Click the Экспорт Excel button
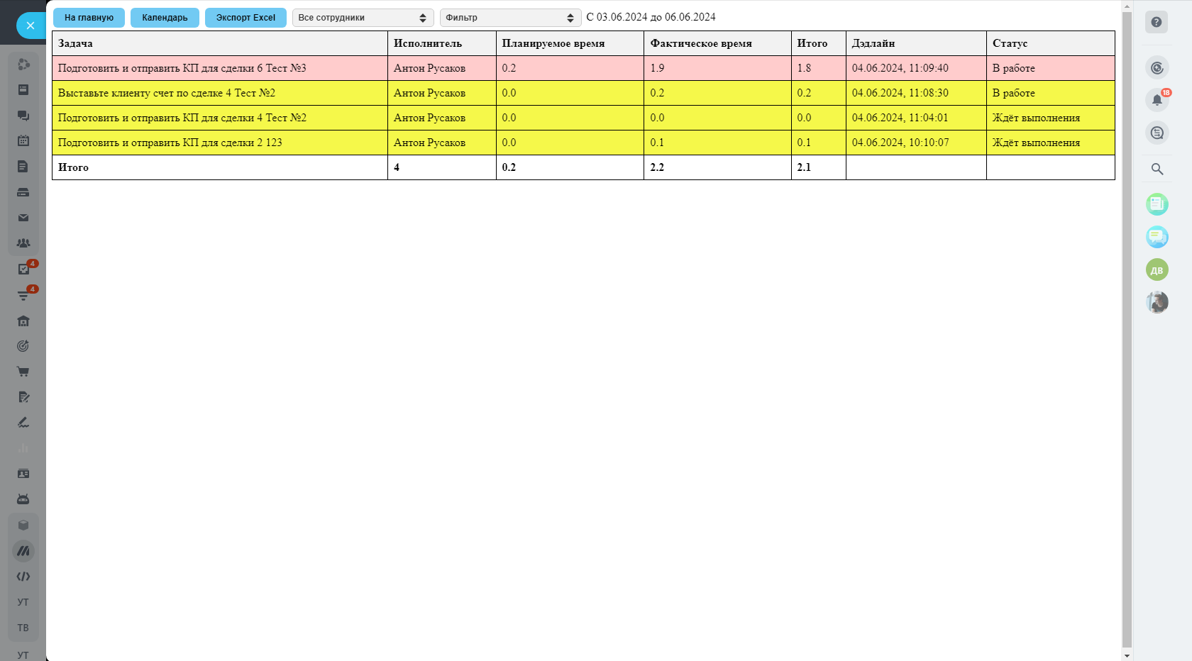Image resolution: width=1192 pixels, height=661 pixels. [245, 18]
